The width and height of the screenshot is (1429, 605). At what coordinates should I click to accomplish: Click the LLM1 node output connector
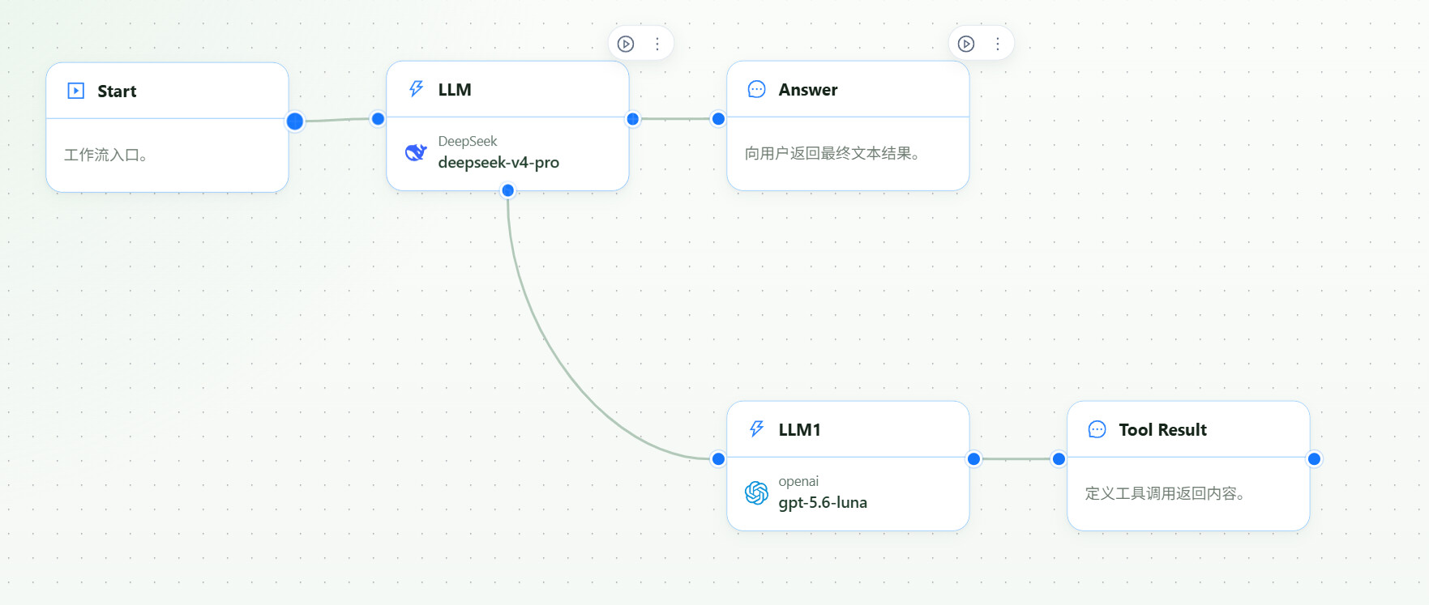(974, 459)
